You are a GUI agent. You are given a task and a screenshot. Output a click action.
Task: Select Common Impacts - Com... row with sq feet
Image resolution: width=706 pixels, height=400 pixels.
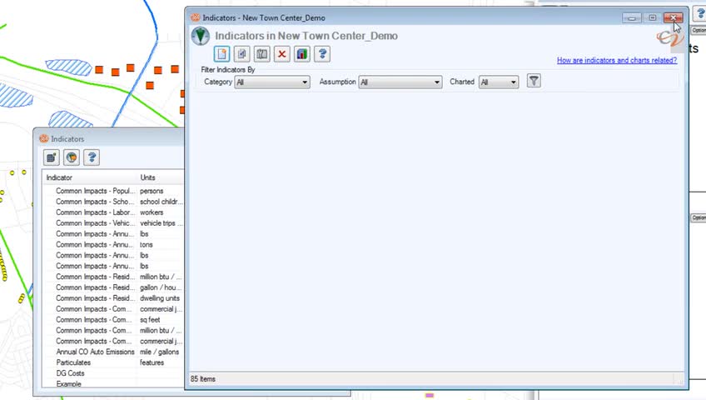click(113, 320)
